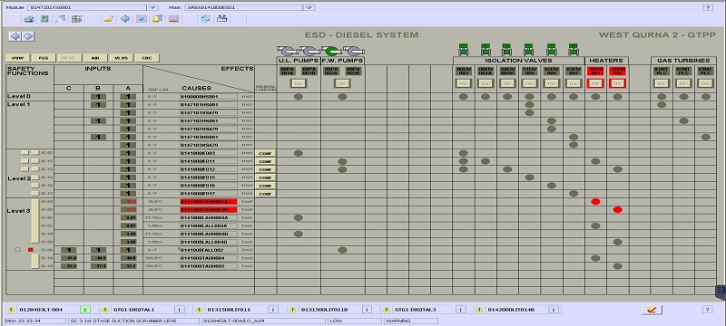Expand the Module dropdown list
Image resolution: width=726 pixels, height=326 pixels.
tap(152, 7)
